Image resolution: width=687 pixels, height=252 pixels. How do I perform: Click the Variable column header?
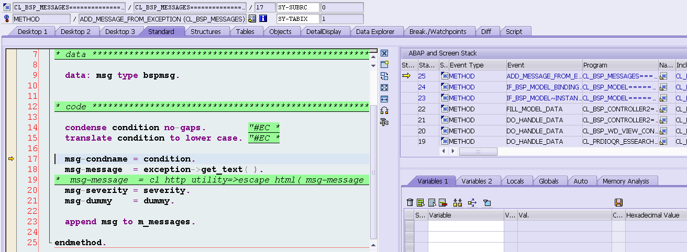pos(466,215)
